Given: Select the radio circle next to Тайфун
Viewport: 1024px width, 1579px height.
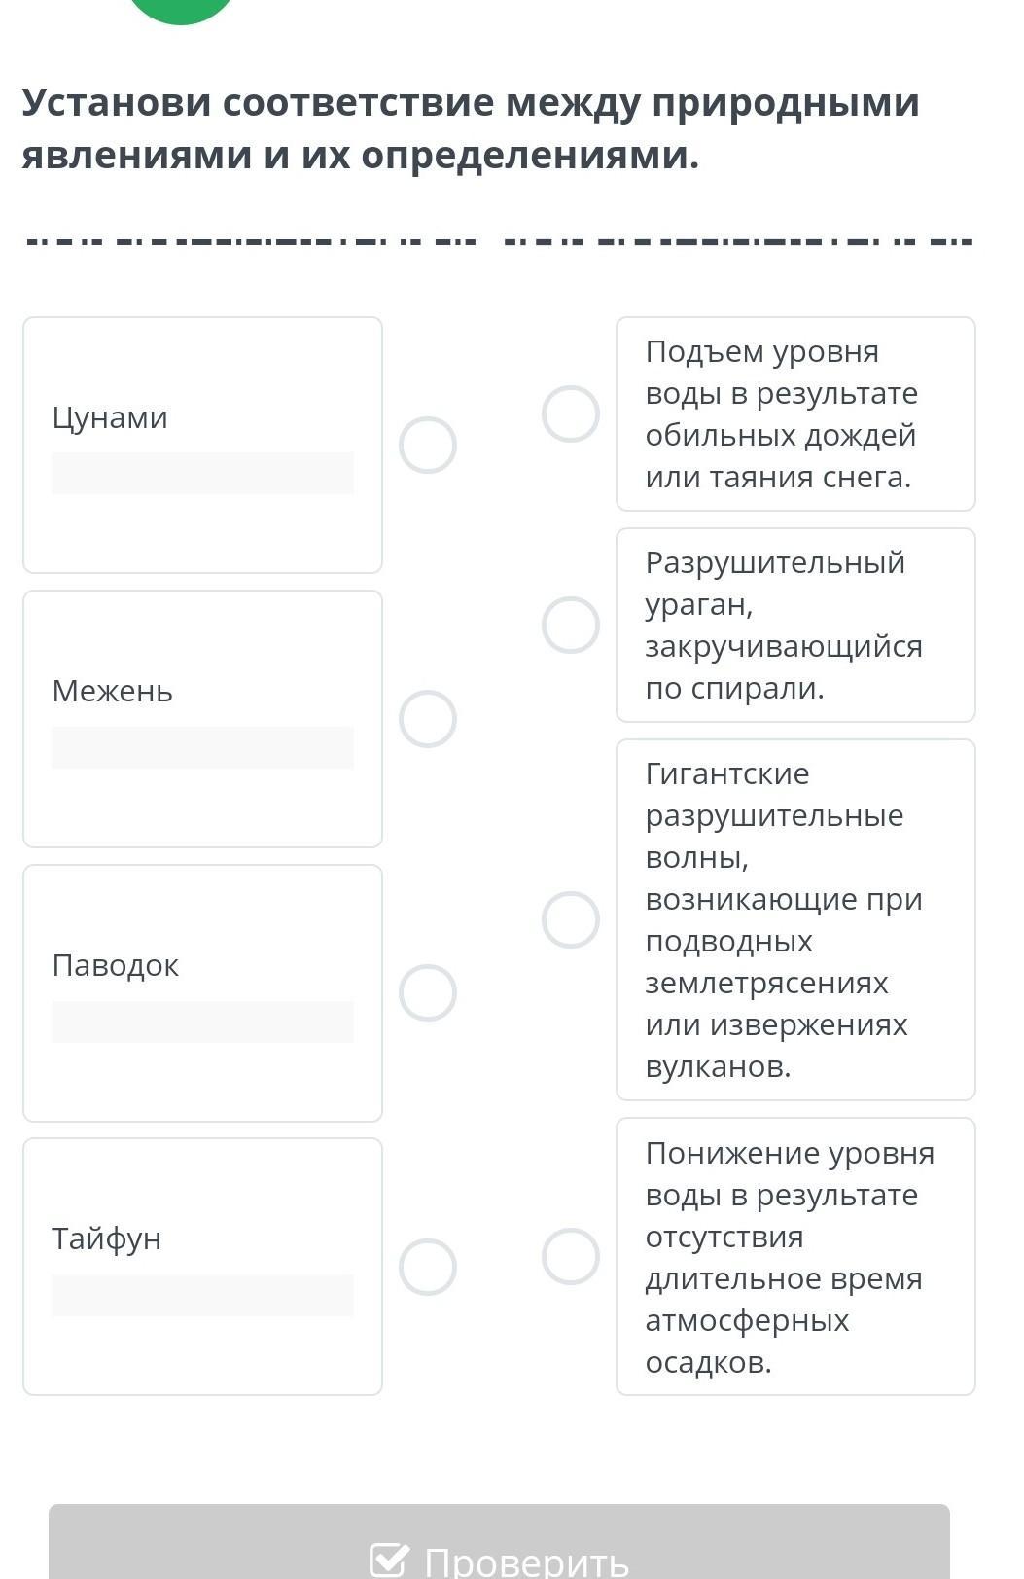Looking at the screenshot, I should pos(428,1267).
